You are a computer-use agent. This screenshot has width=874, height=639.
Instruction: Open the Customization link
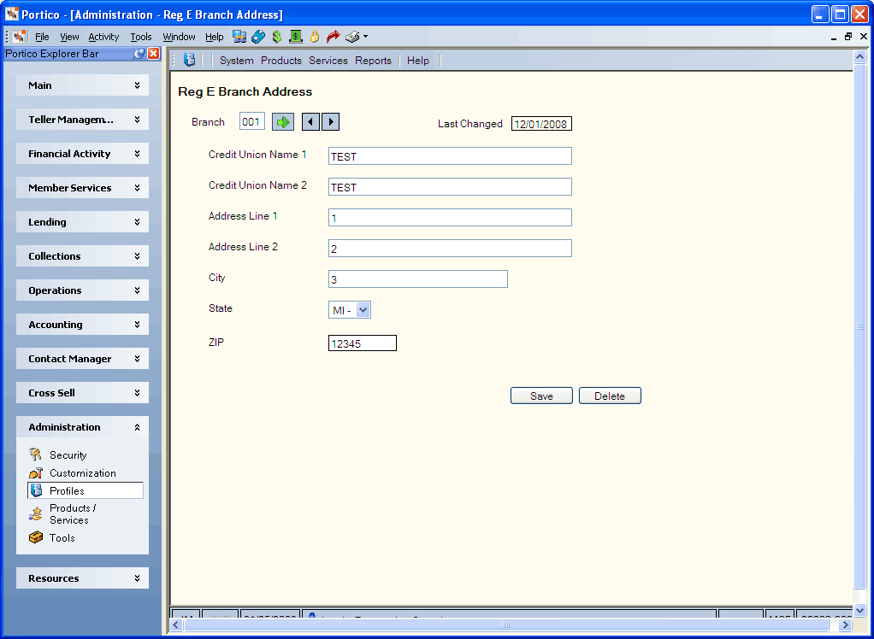tap(82, 473)
